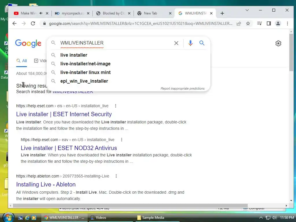
Task: Switch to the New Tab tab
Action: [x=150, y=13]
